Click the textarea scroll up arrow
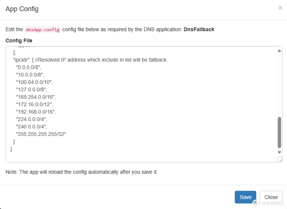Image resolution: width=287 pixels, height=209 pixels. pos(279,51)
